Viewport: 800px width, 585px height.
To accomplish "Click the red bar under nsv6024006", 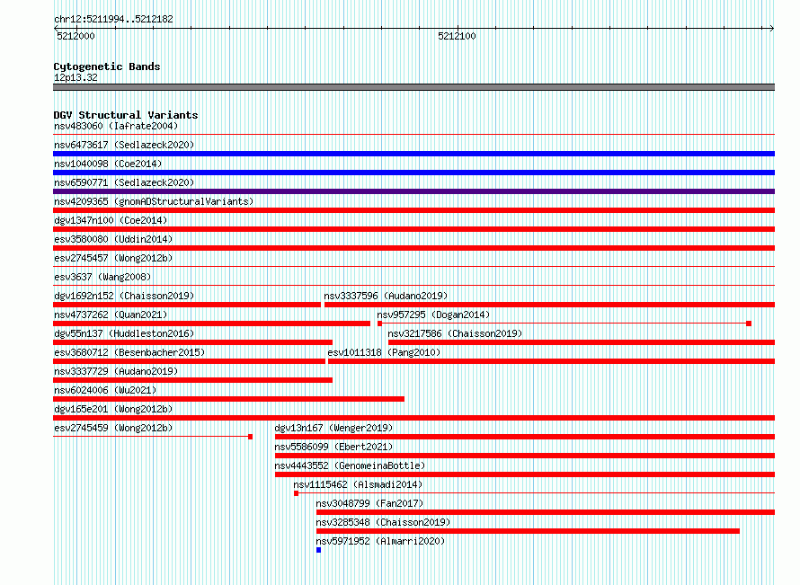I will point(228,399).
